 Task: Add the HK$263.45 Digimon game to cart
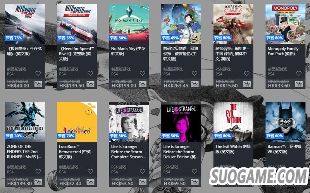click(195, 84)
